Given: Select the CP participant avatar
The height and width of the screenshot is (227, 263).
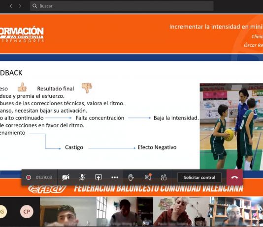Looking at the screenshot, I should pos(27,212).
